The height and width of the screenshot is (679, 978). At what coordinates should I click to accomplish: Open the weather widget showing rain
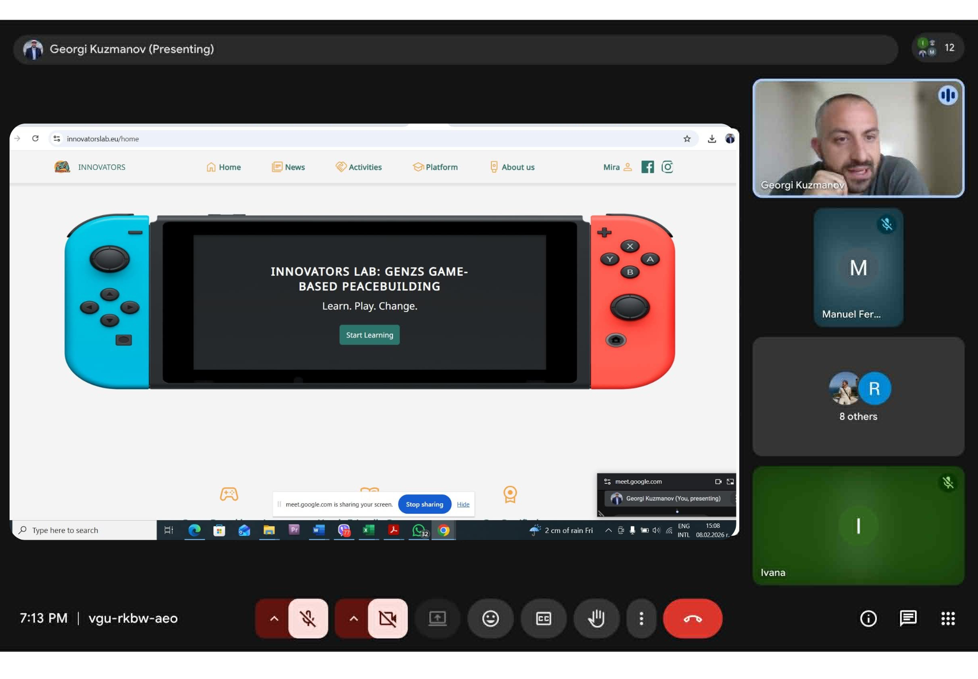[x=561, y=530]
